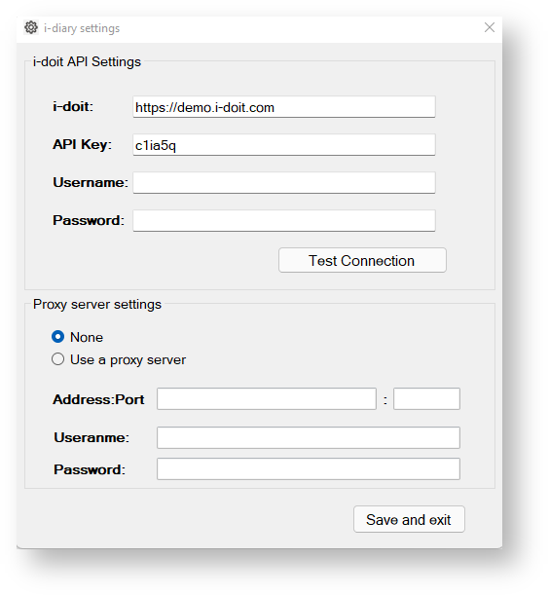Select the API Username input box

coord(284,183)
